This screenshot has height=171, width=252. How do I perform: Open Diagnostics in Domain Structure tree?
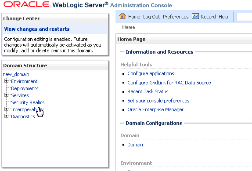click(x=23, y=116)
